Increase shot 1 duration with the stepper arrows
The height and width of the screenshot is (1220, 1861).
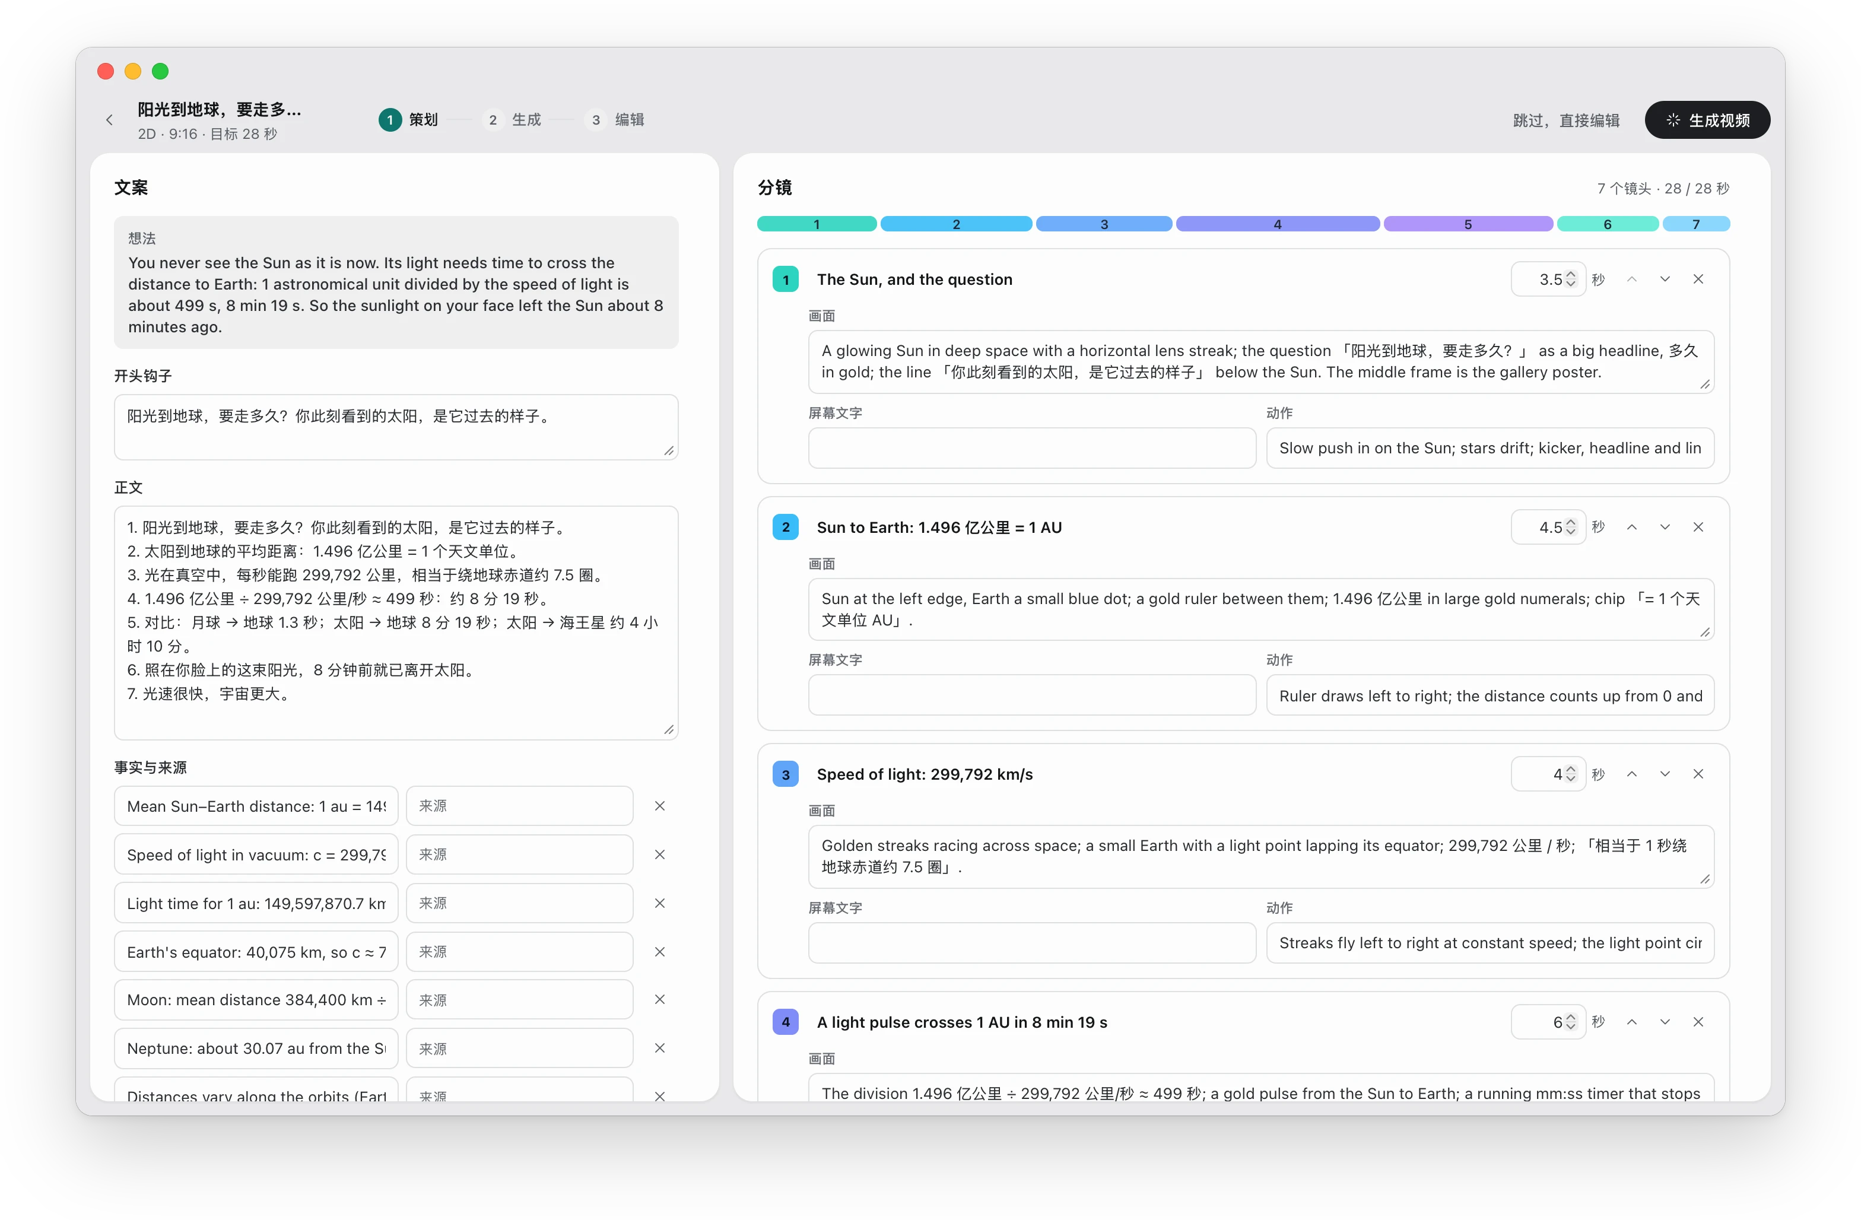click(1571, 275)
